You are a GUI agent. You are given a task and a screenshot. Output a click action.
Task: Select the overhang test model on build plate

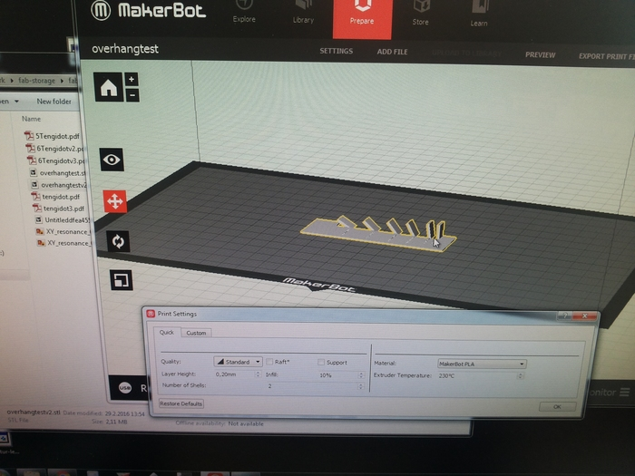pos(378,233)
